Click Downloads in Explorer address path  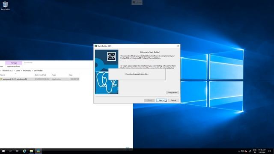click(x=38, y=71)
